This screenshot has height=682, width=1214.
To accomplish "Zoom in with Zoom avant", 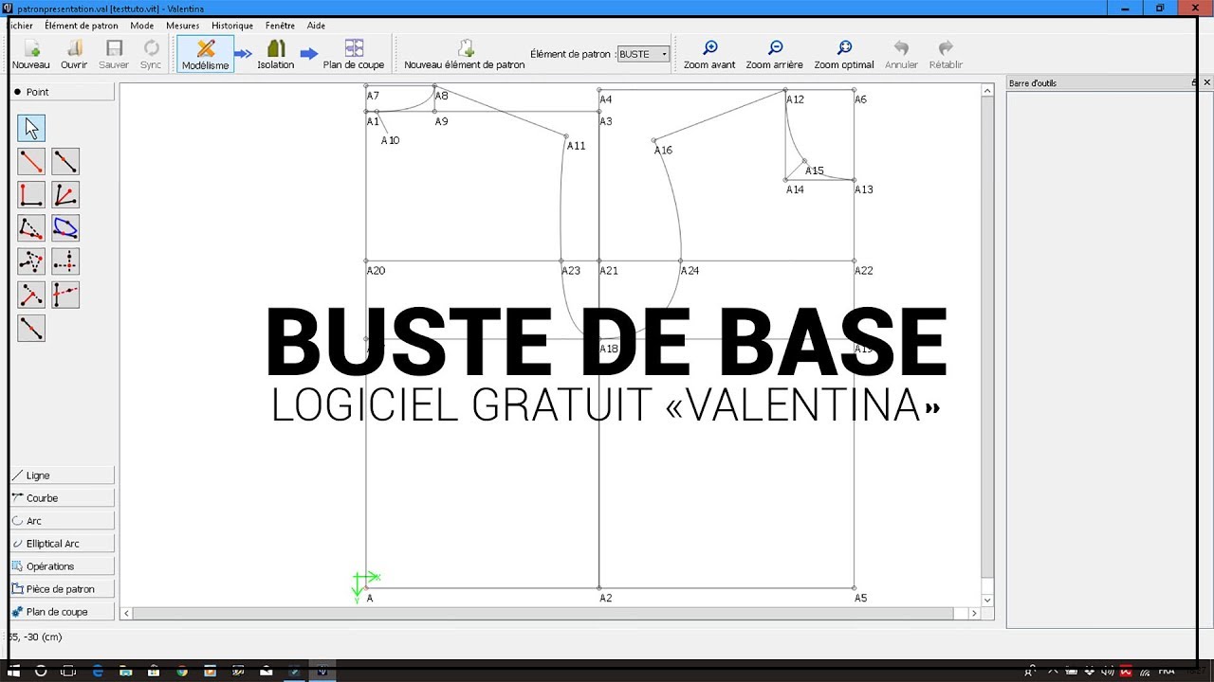I will (709, 54).
